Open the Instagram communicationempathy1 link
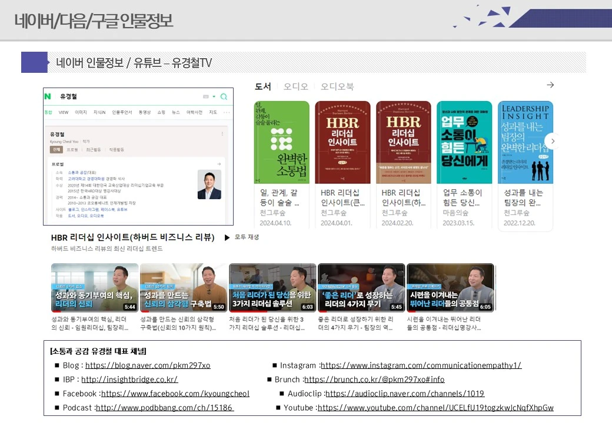 click(x=421, y=365)
